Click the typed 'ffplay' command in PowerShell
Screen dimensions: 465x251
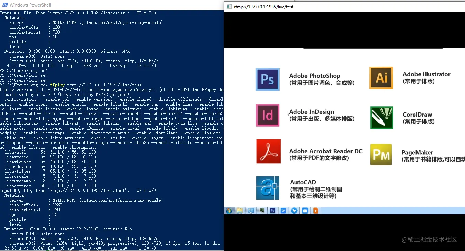[x=57, y=85]
